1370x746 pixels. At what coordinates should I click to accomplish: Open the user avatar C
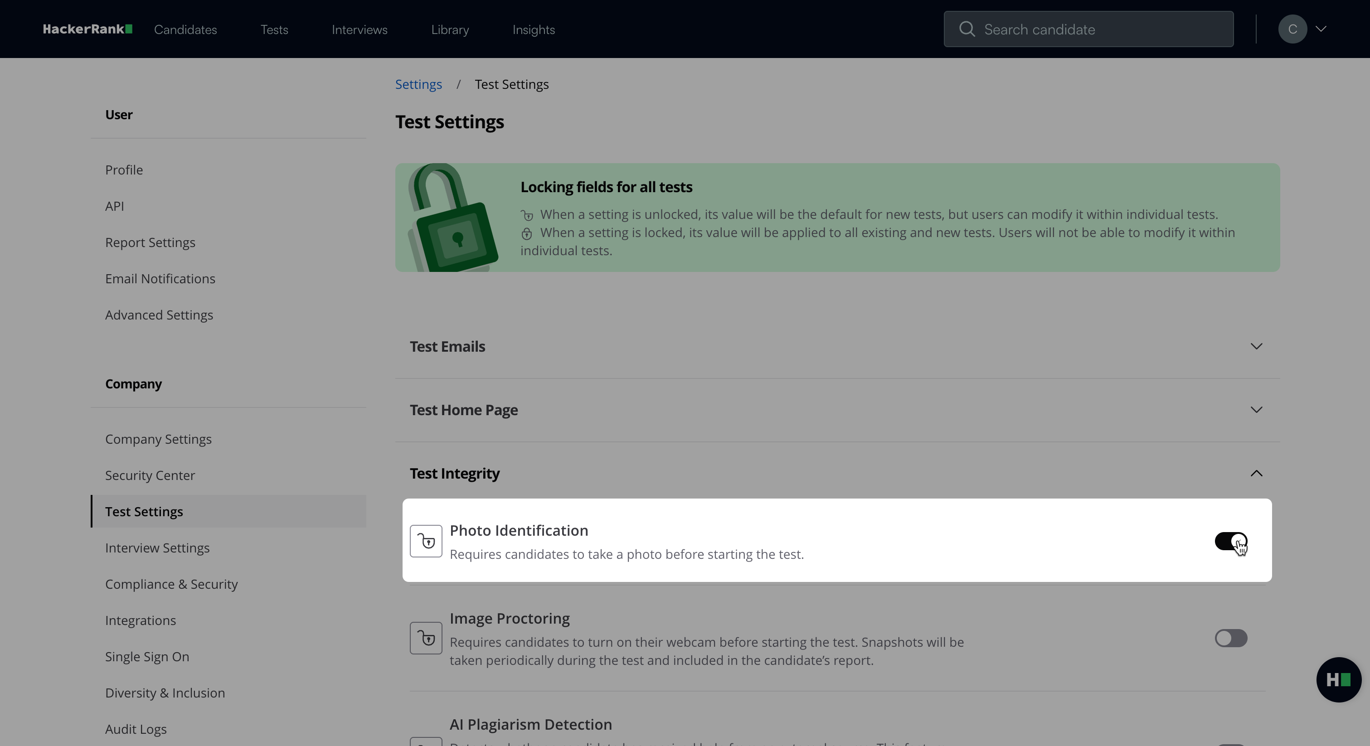coord(1292,29)
